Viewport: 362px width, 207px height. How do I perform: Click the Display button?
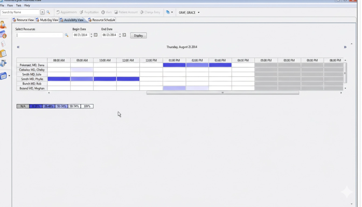(x=138, y=35)
